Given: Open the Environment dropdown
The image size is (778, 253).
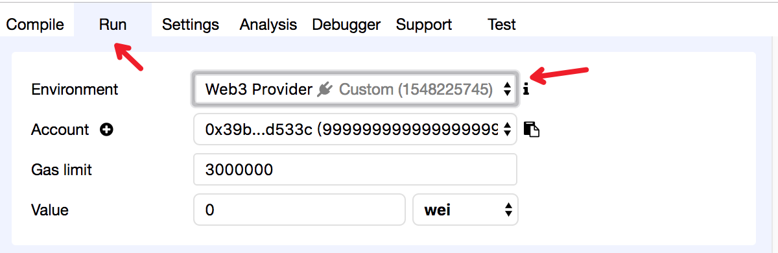Looking at the screenshot, I should point(355,89).
